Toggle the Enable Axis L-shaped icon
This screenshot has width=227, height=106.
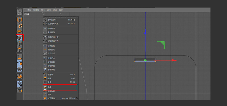19,57
